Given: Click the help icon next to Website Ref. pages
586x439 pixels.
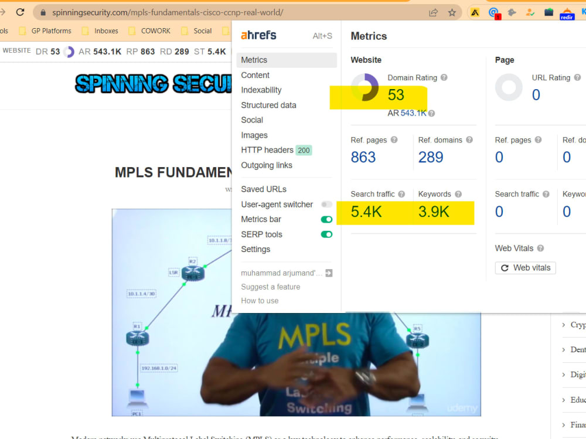Looking at the screenshot, I should point(394,139).
